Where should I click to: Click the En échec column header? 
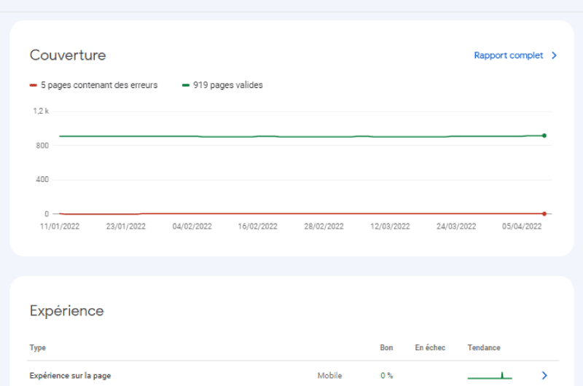430,347
